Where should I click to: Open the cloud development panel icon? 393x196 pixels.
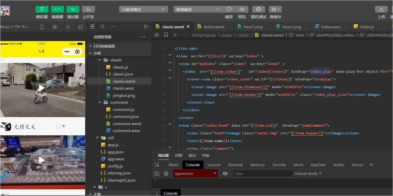[88, 9]
